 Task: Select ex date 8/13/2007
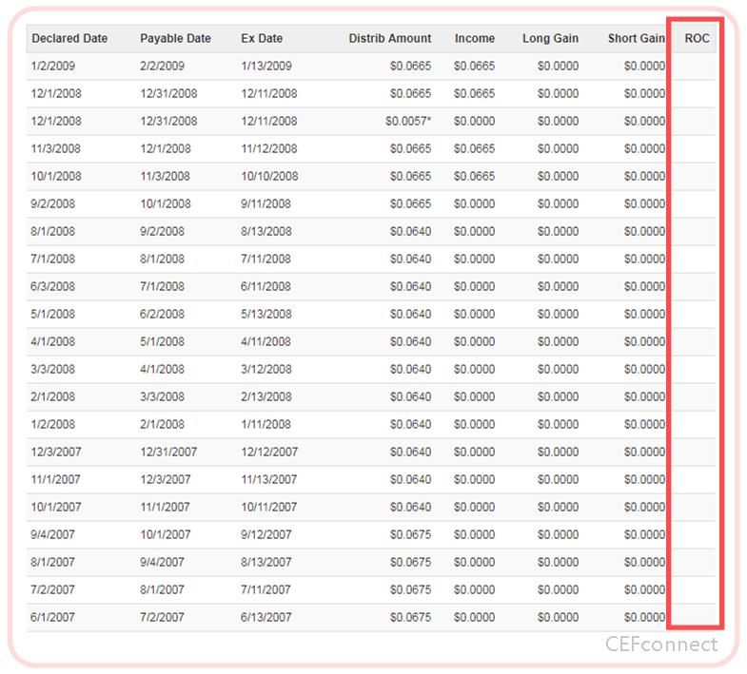coord(265,563)
